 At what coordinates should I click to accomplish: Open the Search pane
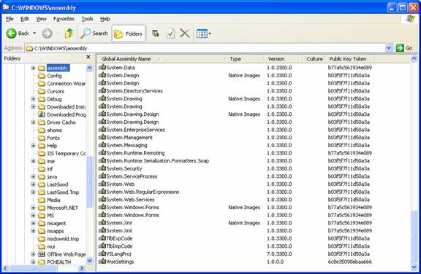(x=94, y=34)
